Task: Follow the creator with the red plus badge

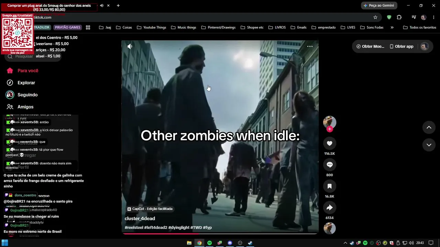Action: pyautogui.click(x=330, y=129)
